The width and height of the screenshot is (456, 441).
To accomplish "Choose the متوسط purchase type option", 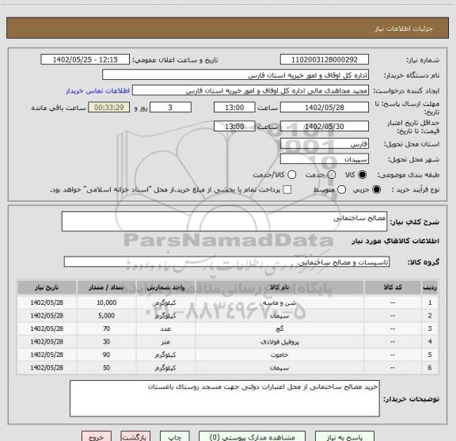I will pos(341,190).
